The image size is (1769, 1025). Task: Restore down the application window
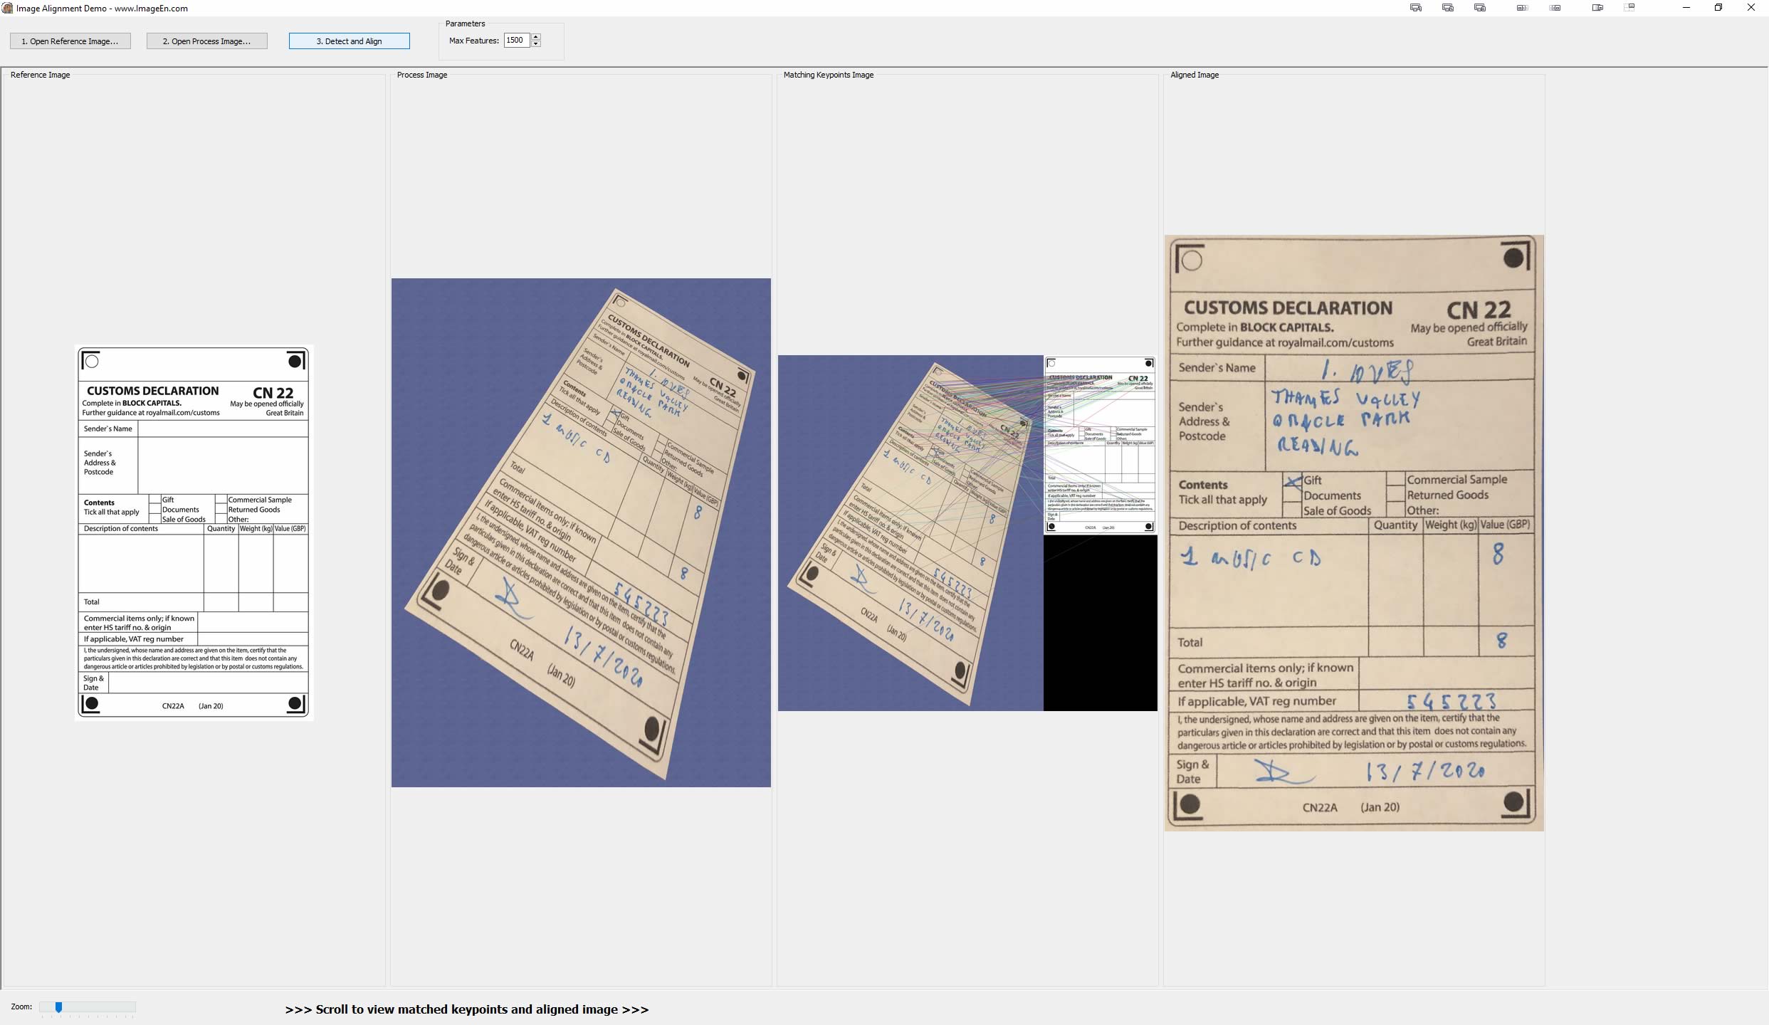pyautogui.click(x=1718, y=8)
